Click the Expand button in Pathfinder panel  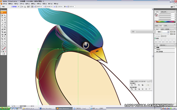point(148,85)
